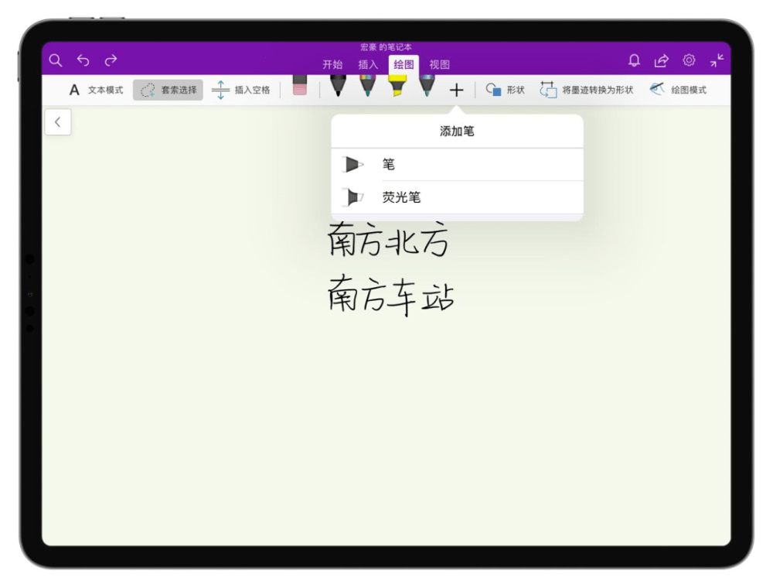Select the Lasso Select (套索选择) tool
This screenshot has width=773, height=588.
[x=167, y=89]
